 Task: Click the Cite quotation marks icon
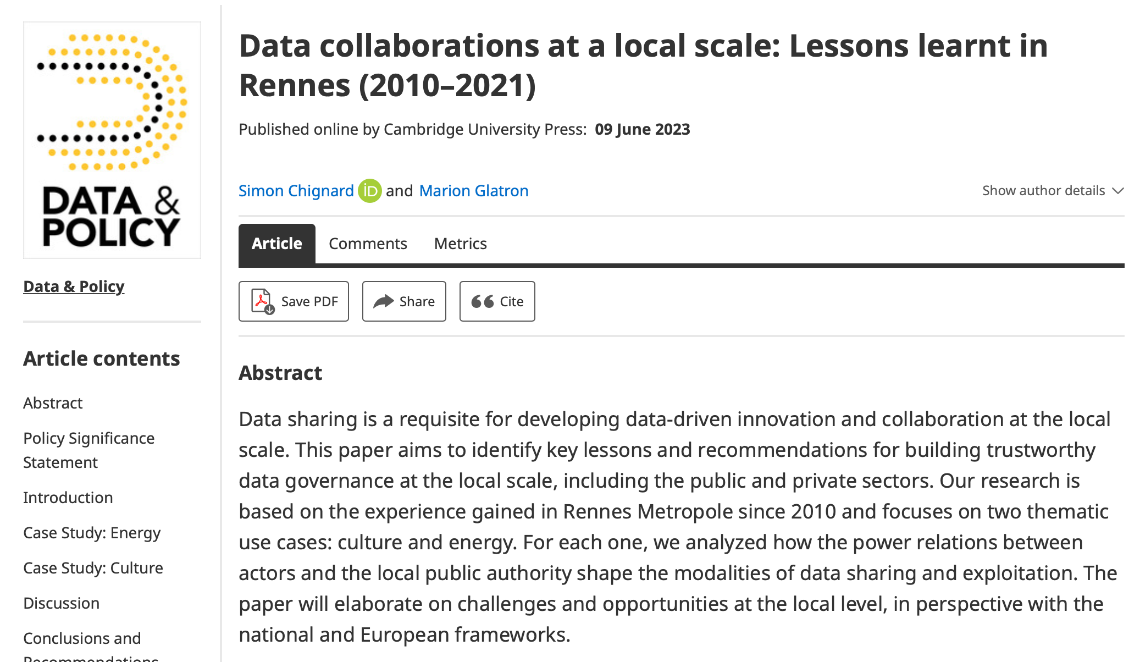point(481,301)
